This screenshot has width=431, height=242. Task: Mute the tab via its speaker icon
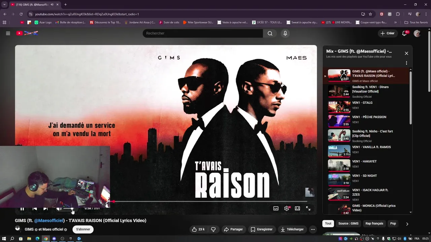point(52,4)
